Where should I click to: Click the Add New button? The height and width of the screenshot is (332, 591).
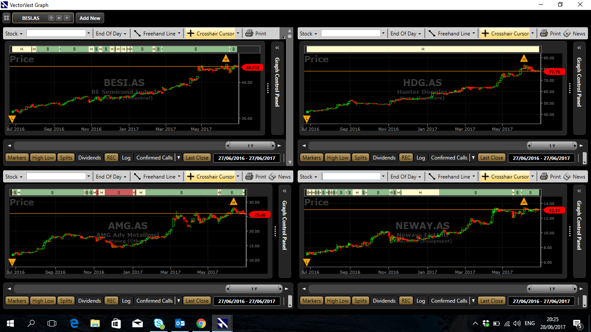[x=90, y=18]
